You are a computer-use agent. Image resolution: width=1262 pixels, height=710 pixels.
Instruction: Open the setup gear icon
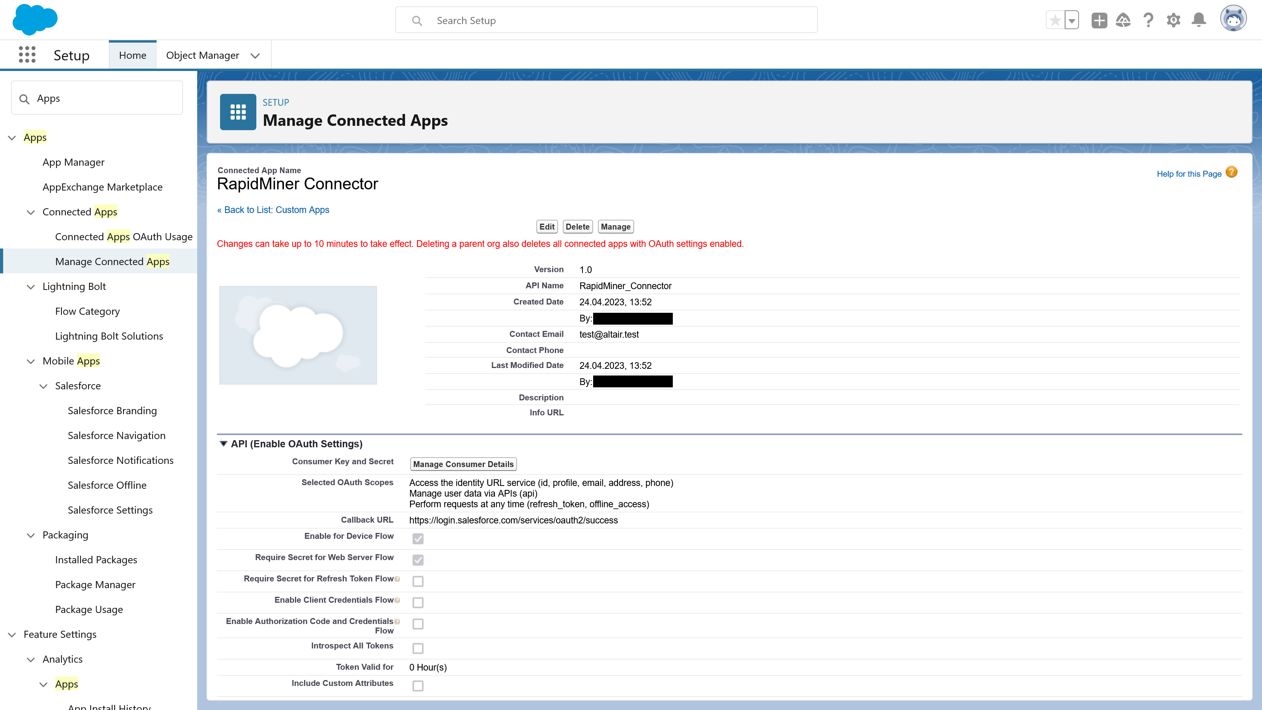1174,20
